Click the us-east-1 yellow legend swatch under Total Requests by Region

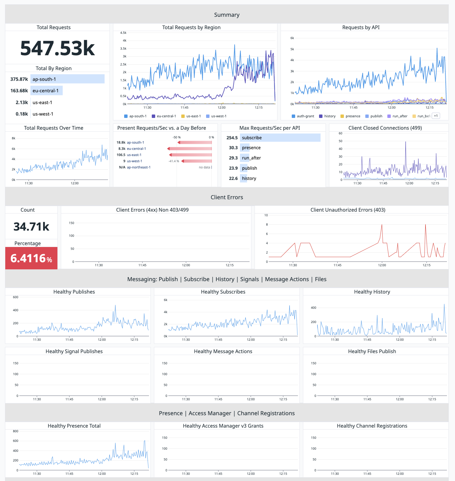(x=183, y=116)
